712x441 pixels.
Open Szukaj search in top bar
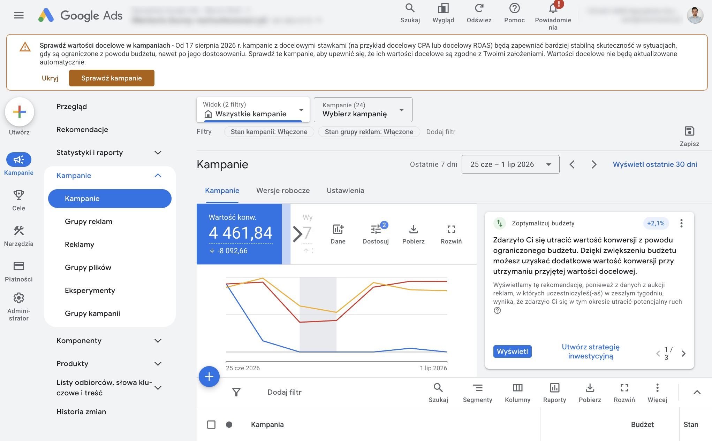(x=410, y=13)
